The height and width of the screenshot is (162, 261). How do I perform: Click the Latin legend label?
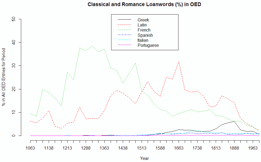(x=142, y=25)
